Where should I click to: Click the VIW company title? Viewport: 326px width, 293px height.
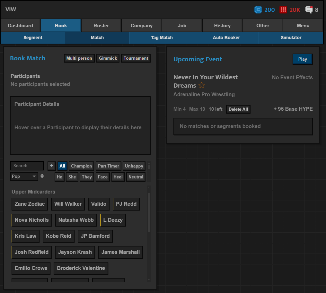pyautogui.click(x=11, y=9)
